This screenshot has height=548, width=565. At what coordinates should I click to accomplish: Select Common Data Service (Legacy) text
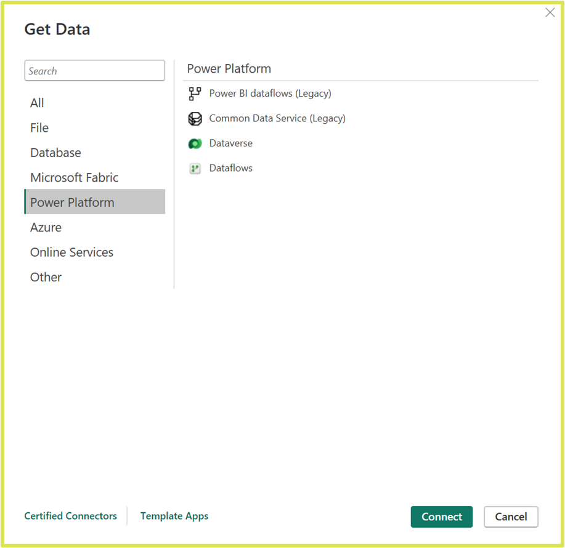pyautogui.click(x=277, y=118)
